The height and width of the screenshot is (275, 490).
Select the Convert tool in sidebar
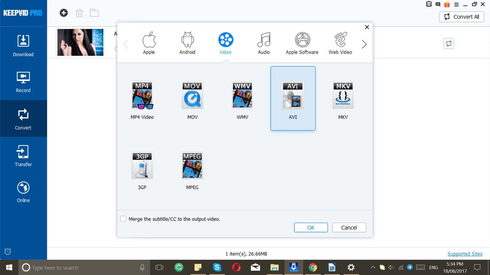[x=23, y=119]
